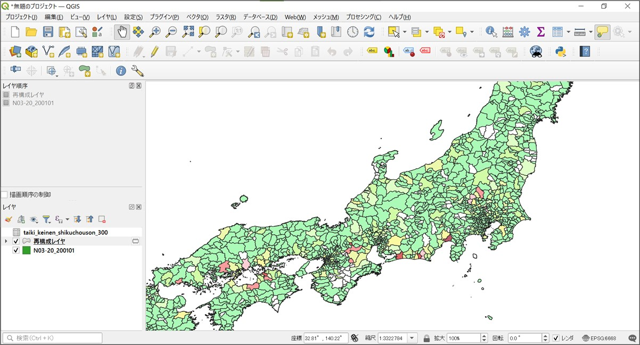The image size is (640, 345).
Task: Open Select by Location dropdown arrow
Action: click(472, 32)
